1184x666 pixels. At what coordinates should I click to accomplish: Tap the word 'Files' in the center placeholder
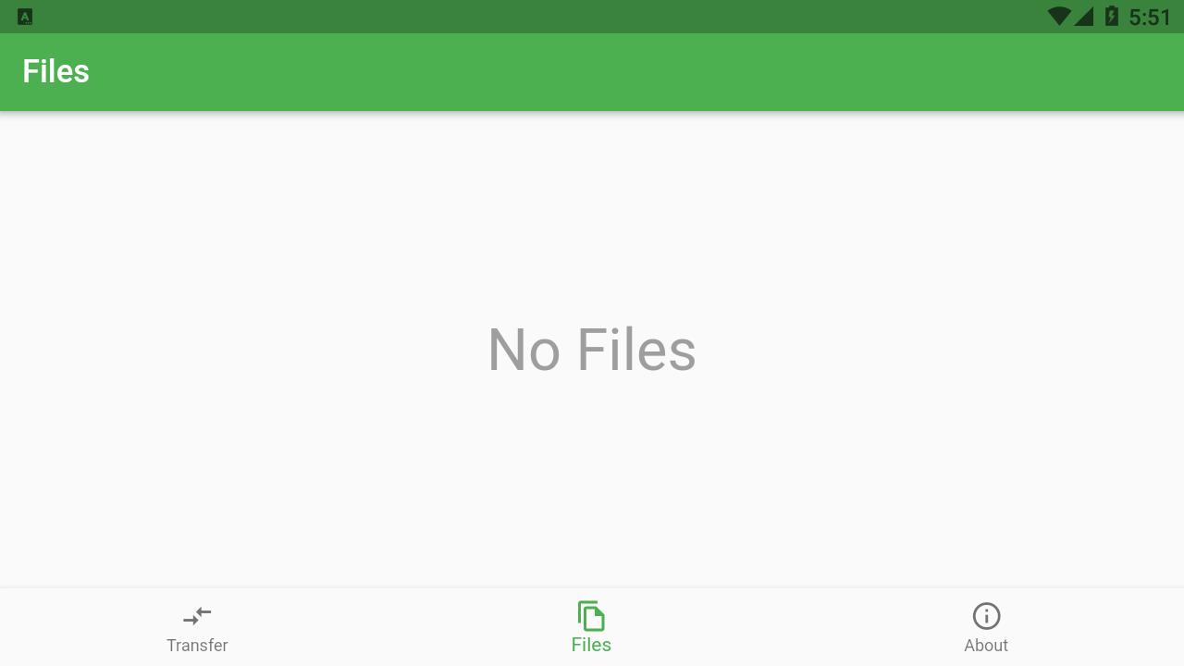click(636, 350)
